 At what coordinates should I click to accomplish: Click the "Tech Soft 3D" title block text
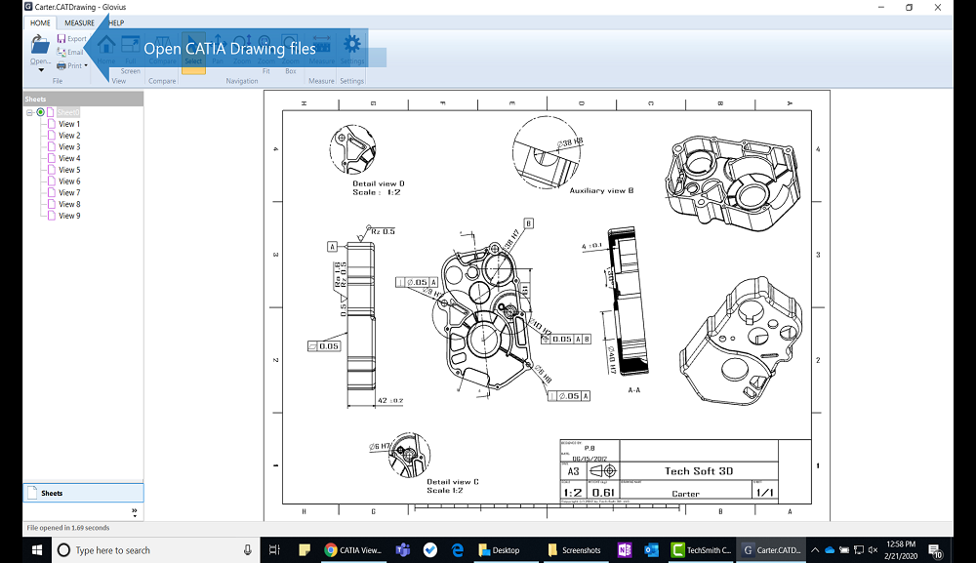click(699, 471)
